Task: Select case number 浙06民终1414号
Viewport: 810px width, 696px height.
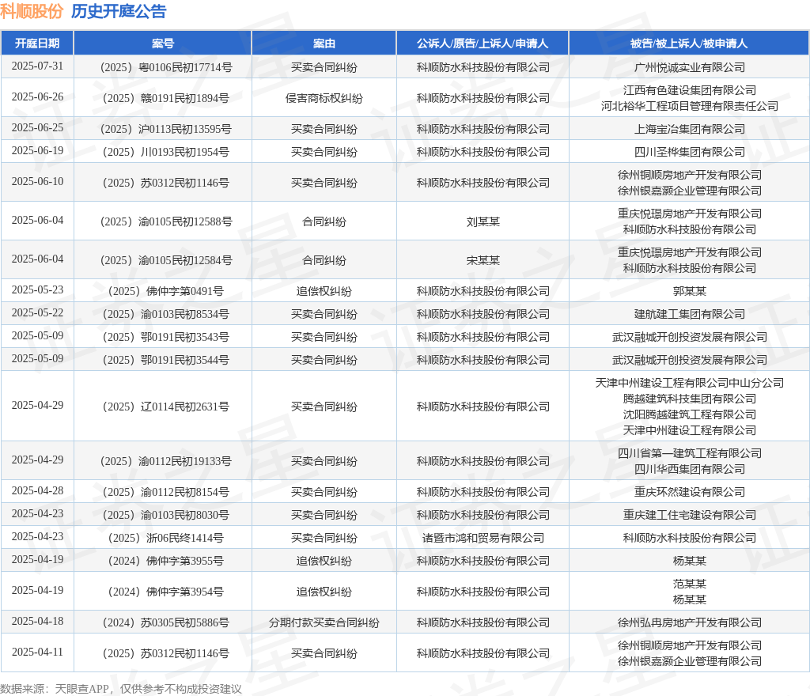Action: 166,538
